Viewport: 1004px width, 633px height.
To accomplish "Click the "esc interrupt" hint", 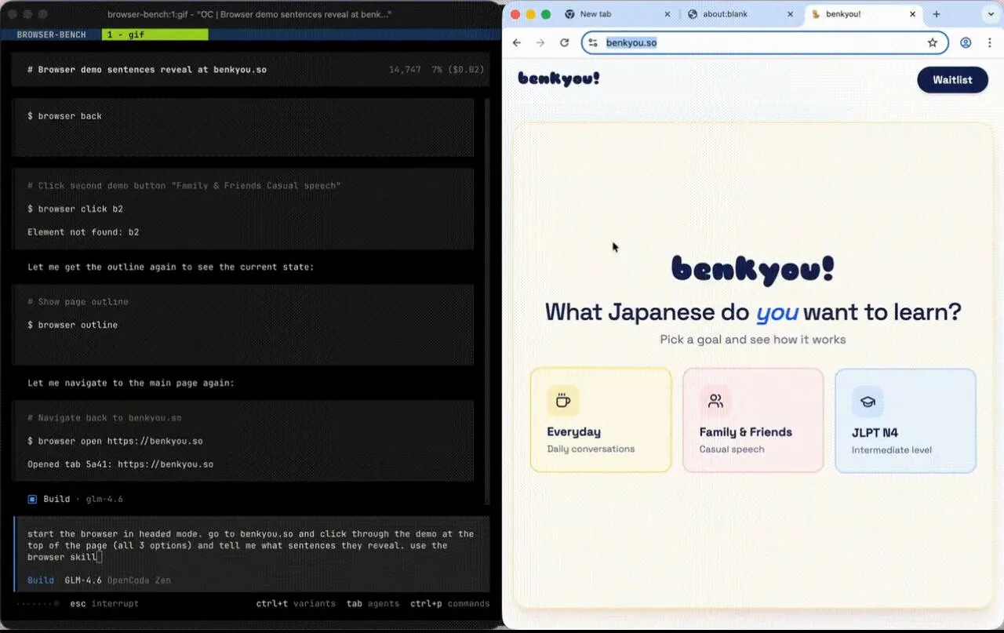I will click(104, 604).
